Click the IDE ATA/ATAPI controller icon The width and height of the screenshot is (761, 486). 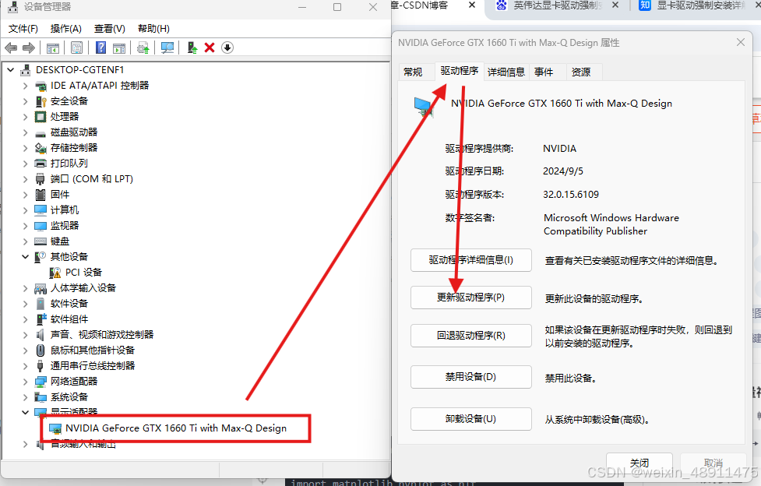pos(41,86)
